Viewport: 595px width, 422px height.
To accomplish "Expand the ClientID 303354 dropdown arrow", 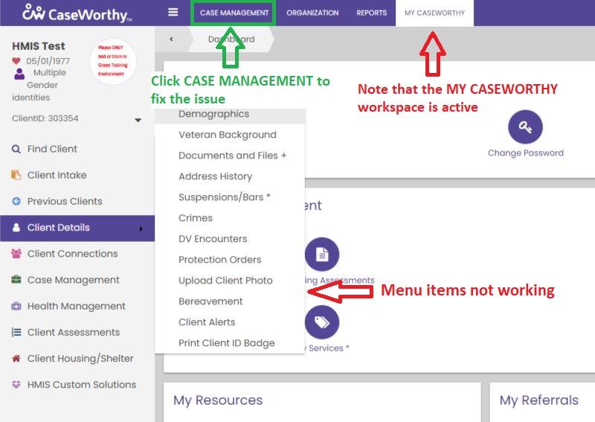I will 138,120.
